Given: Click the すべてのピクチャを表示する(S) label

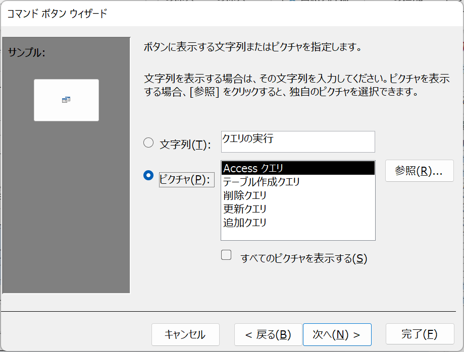Looking at the screenshot, I should tap(304, 258).
